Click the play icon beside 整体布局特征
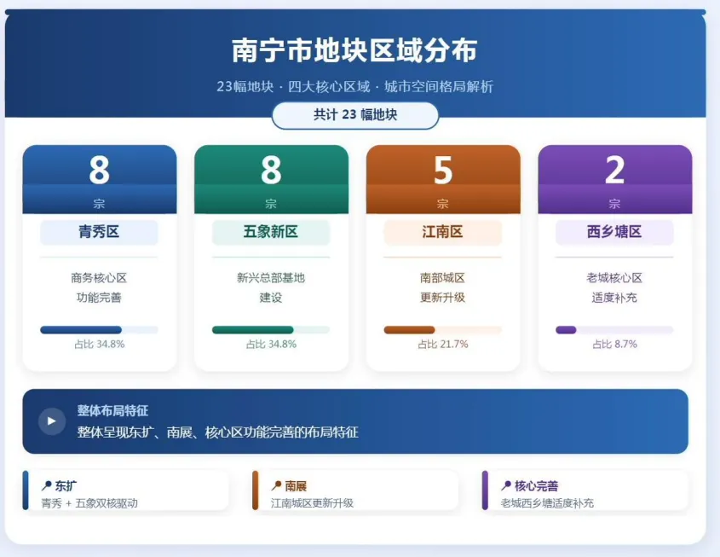720x557 pixels. [52, 421]
